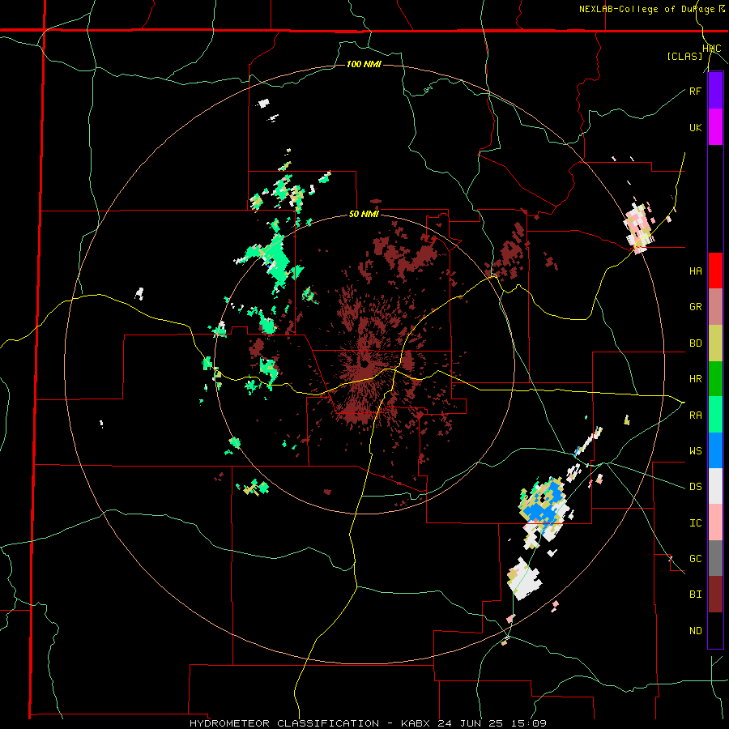The width and height of the screenshot is (729, 729).
Task: Click the gray GC legend swatch
Action: (715, 558)
